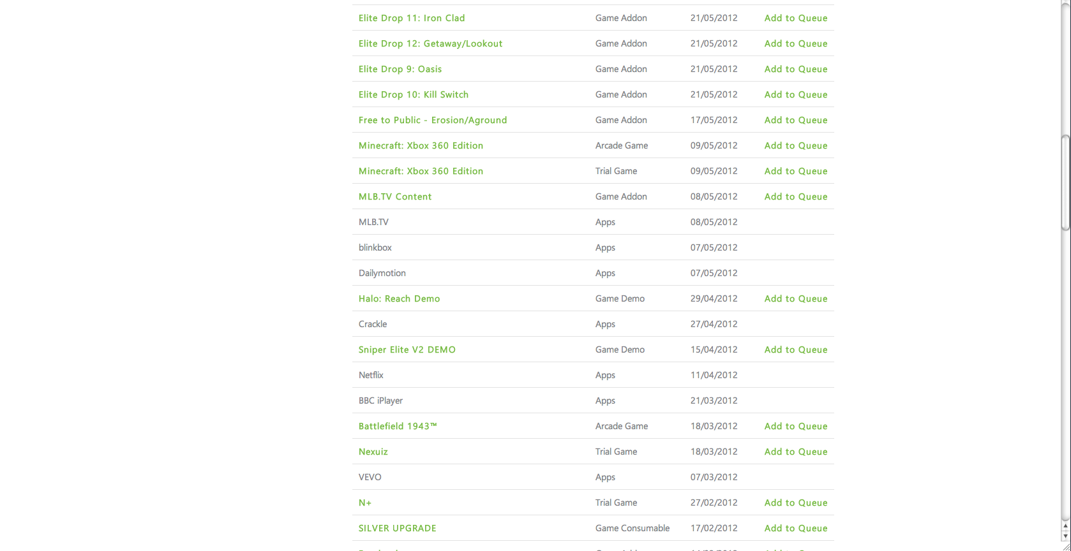Add Sniper Elite V2 DEMO to queue
Screen dimensions: 1071x551
click(x=796, y=349)
